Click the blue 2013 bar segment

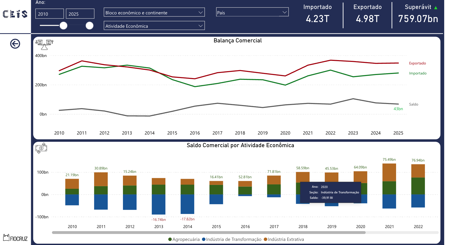click(x=158, y=204)
